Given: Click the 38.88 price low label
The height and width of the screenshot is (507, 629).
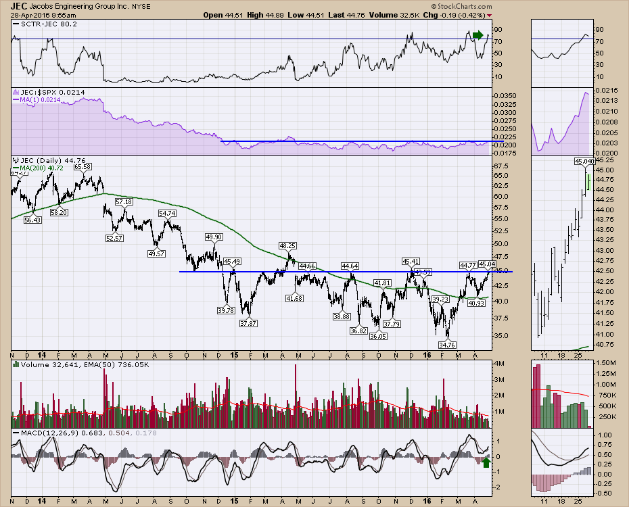Looking at the screenshot, I should tap(342, 317).
